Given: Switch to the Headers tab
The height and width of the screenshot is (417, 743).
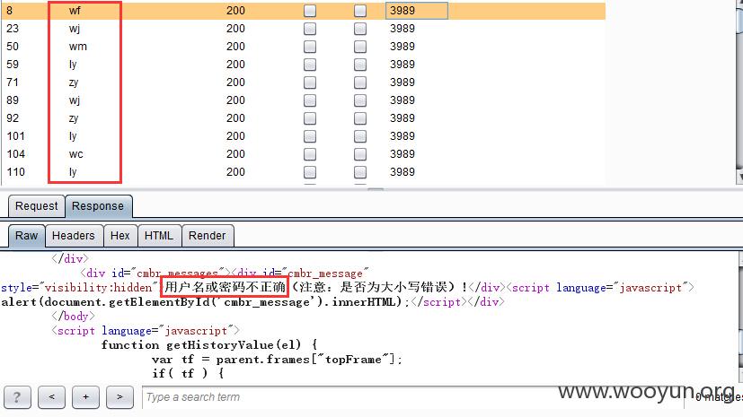Looking at the screenshot, I should 74,236.
